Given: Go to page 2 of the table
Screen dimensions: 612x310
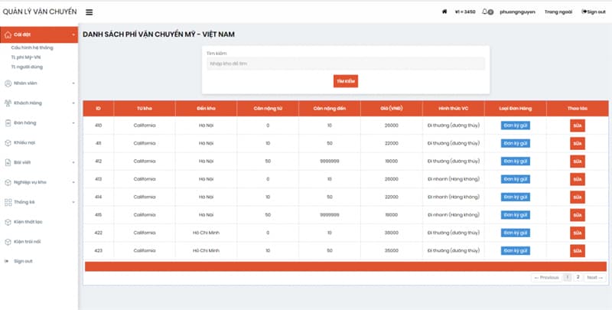Looking at the screenshot, I should pyautogui.click(x=578, y=277).
